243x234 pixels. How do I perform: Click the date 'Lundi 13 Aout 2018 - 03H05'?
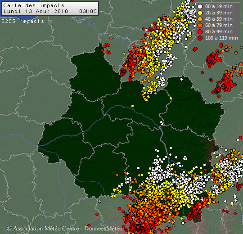point(50,11)
